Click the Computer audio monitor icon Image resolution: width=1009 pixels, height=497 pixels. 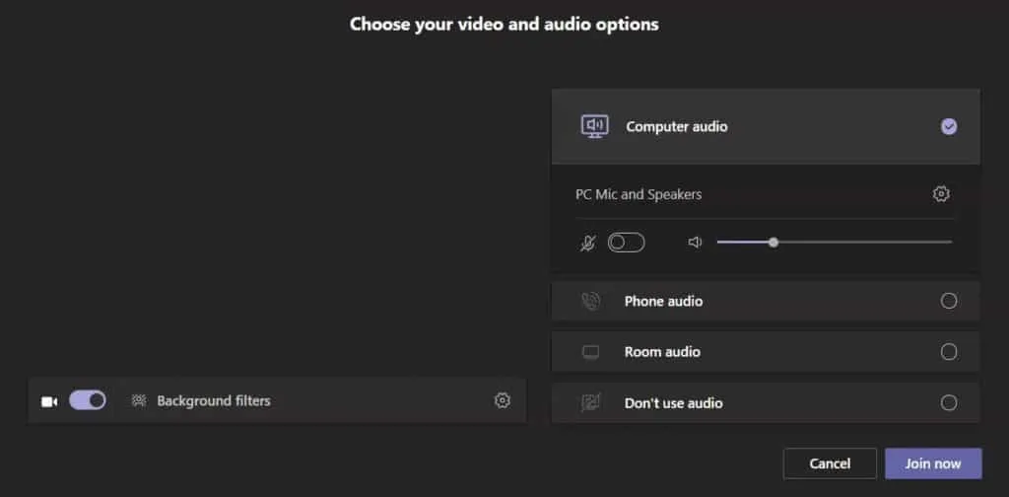pyautogui.click(x=594, y=126)
